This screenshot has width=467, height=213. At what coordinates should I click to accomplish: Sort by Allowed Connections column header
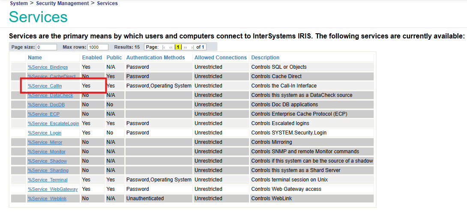click(x=221, y=58)
